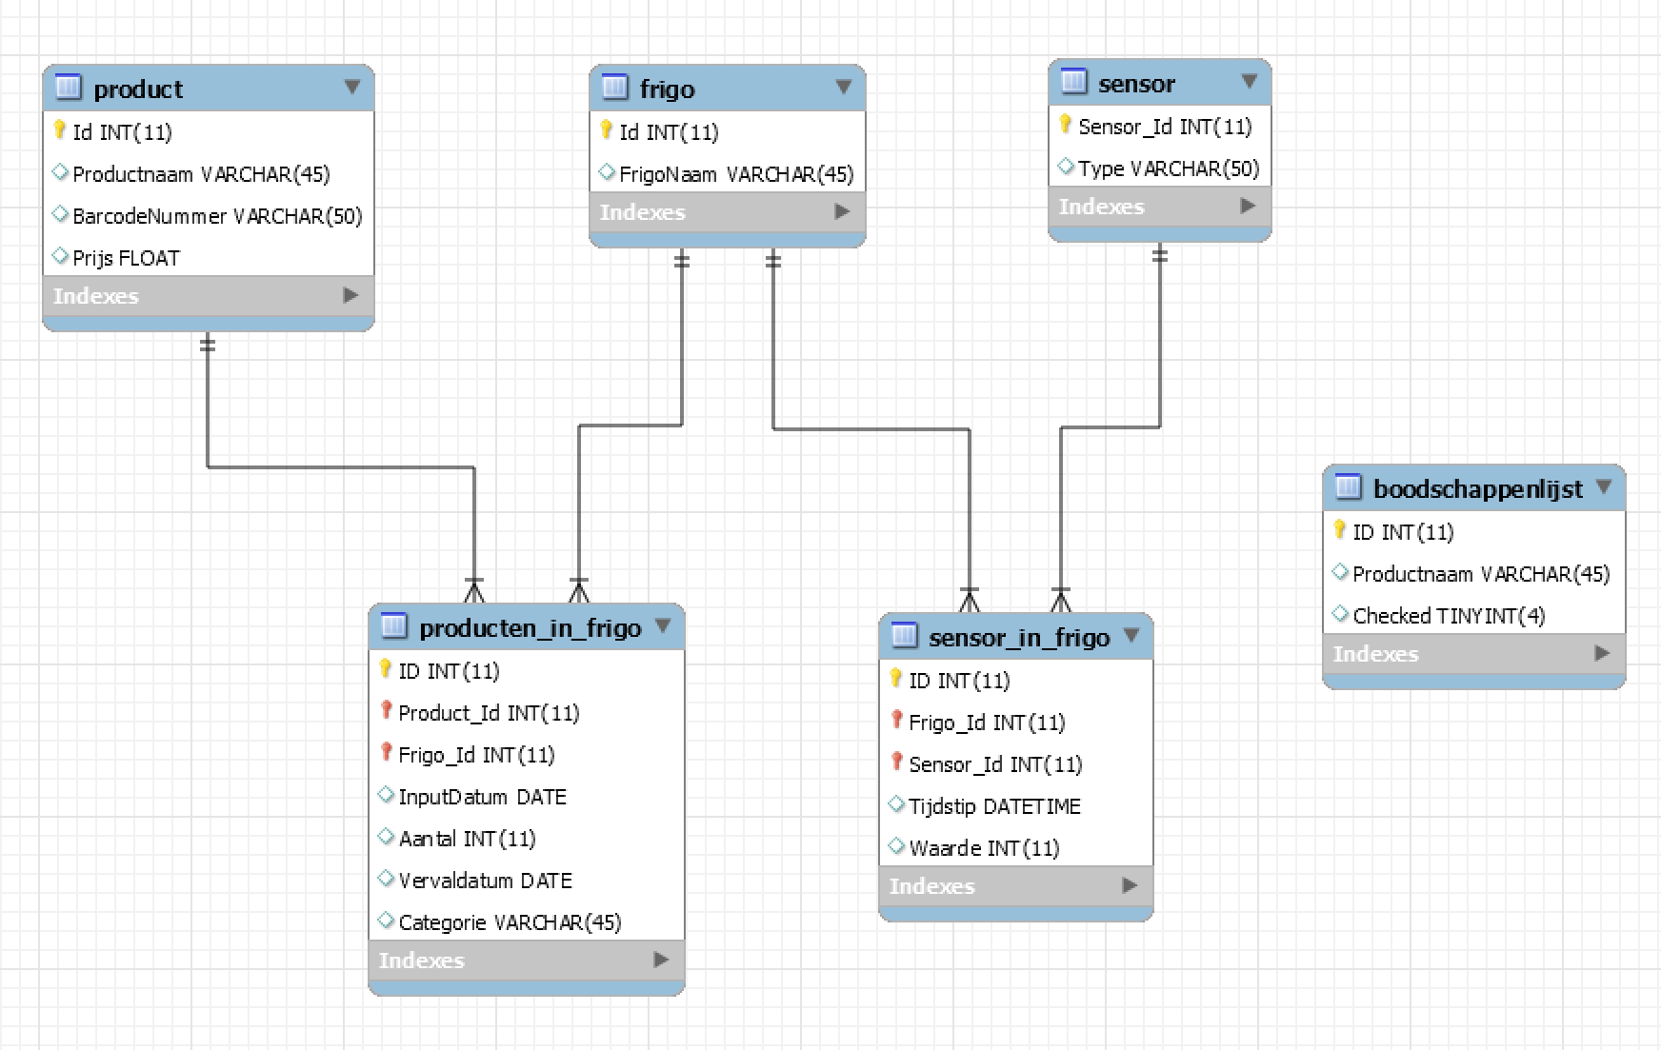Viewport: 1661px width, 1050px height.
Task: Select Categorie VARCHAR(45) column
Action: (527, 922)
